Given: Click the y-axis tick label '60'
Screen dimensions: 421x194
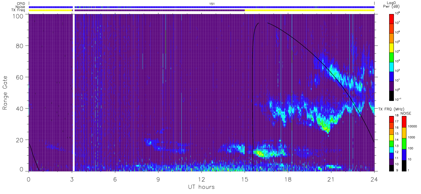Looking at the screenshot, I should click(x=20, y=77).
